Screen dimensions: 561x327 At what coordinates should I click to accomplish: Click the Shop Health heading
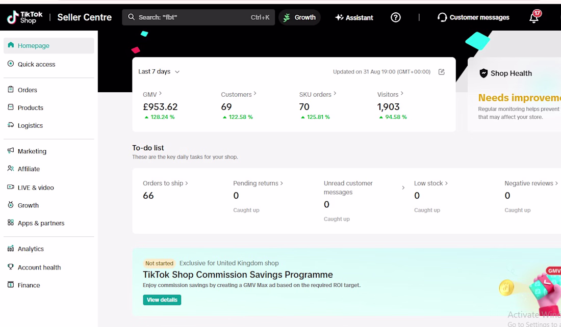point(511,73)
